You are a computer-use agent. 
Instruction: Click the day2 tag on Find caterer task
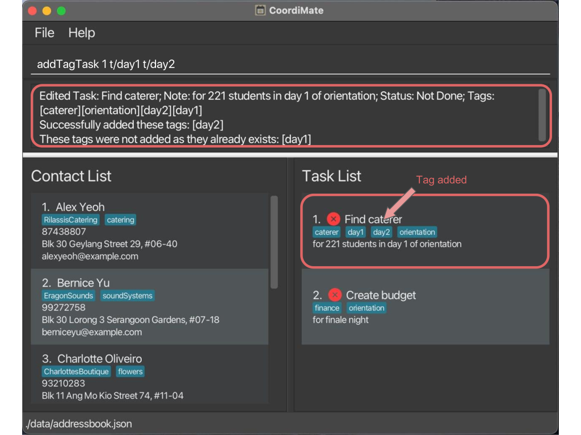pyautogui.click(x=381, y=232)
